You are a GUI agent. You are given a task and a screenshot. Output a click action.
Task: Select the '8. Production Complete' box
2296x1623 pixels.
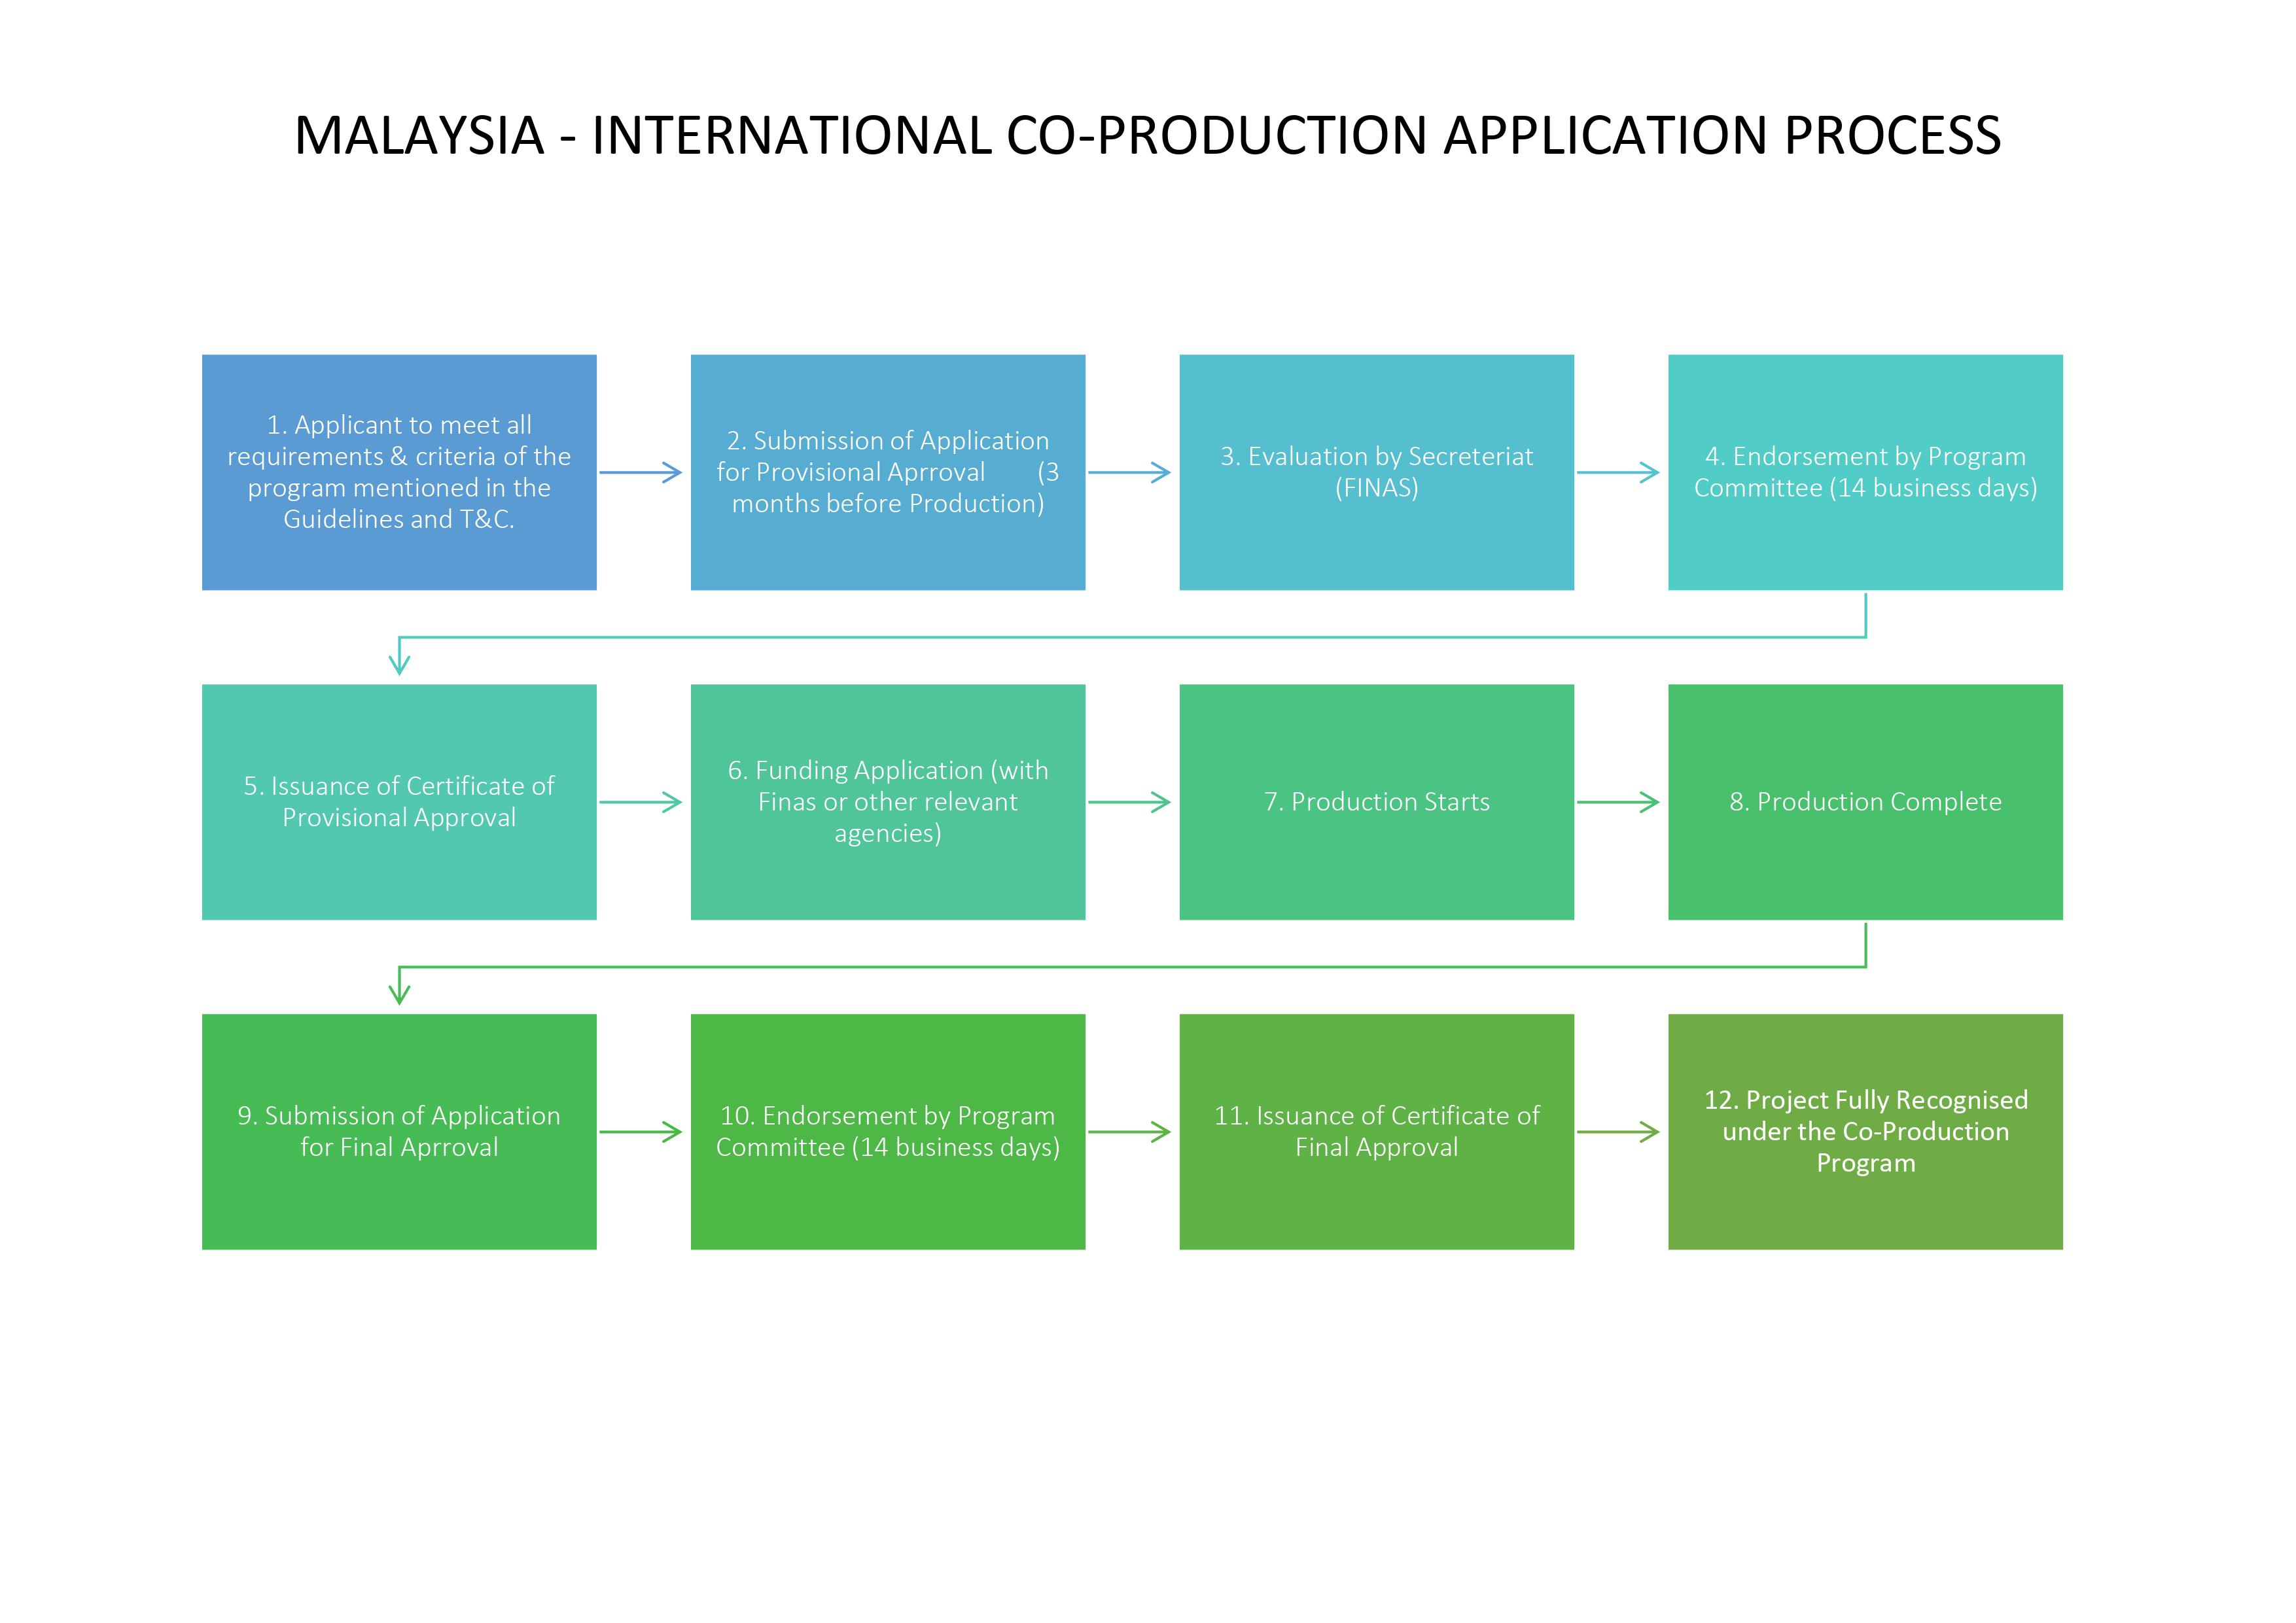coord(1866,802)
